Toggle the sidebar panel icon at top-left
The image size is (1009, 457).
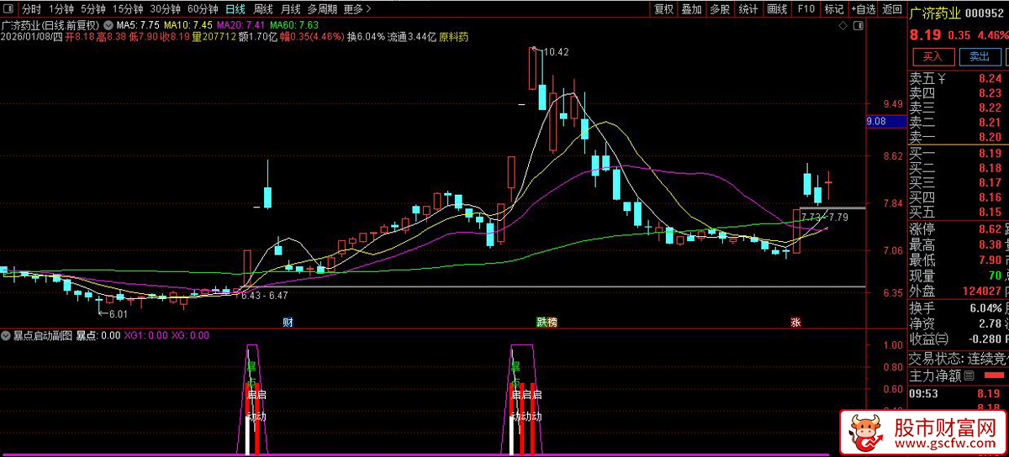pyautogui.click(x=9, y=9)
